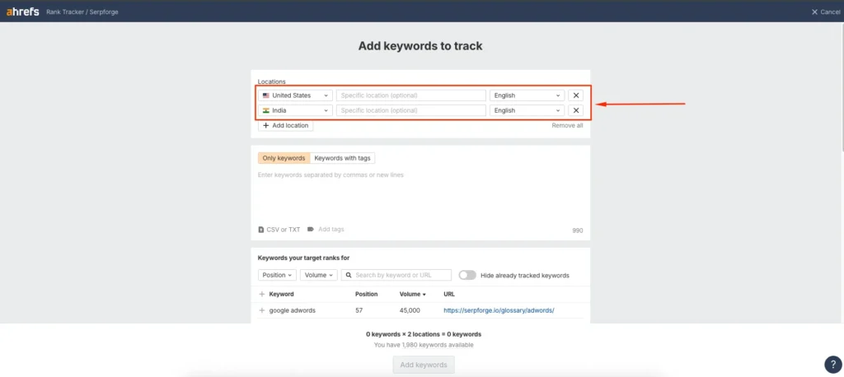Remove the United States location row

(x=576, y=95)
